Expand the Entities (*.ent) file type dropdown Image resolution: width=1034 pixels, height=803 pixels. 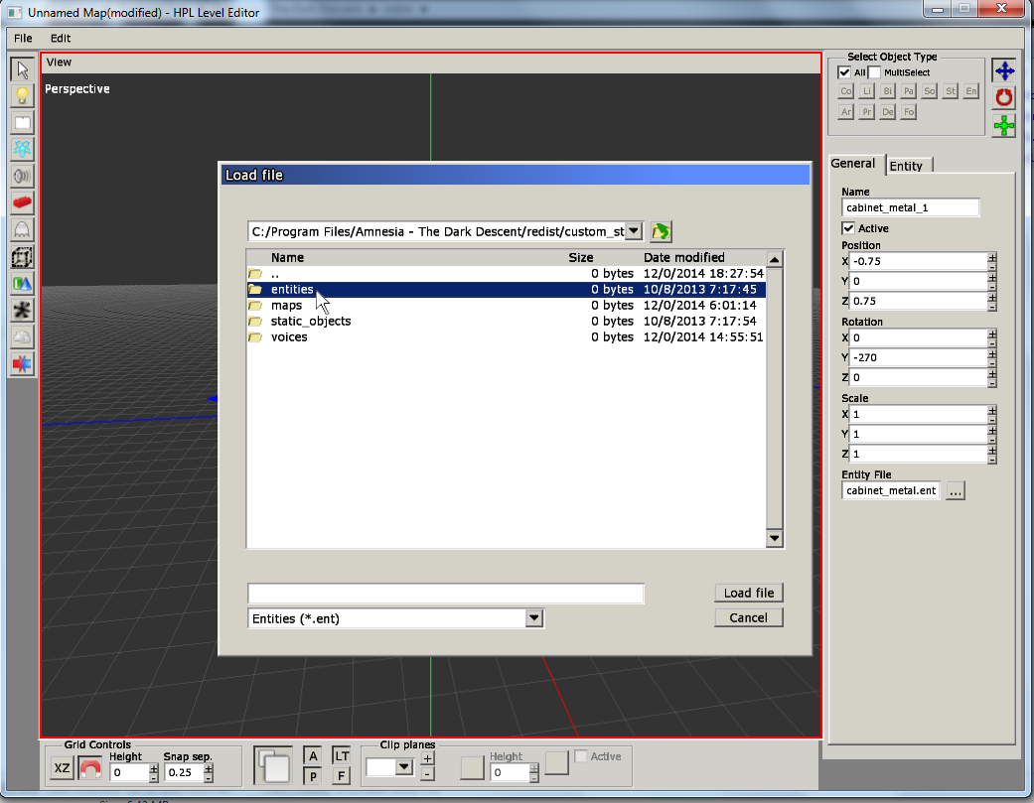coord(534,618)
